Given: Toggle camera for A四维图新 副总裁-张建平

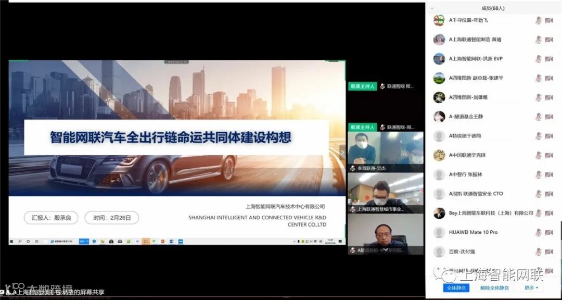Looking at the screenshot, I should pyautogui.click(x=549, y=78).
